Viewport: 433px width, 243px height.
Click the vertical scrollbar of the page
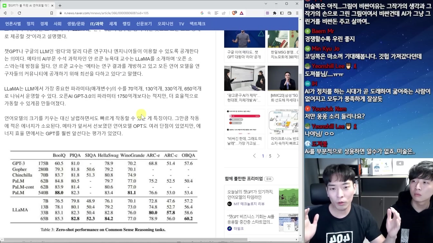pyautogui.click(x=300, y=90)
